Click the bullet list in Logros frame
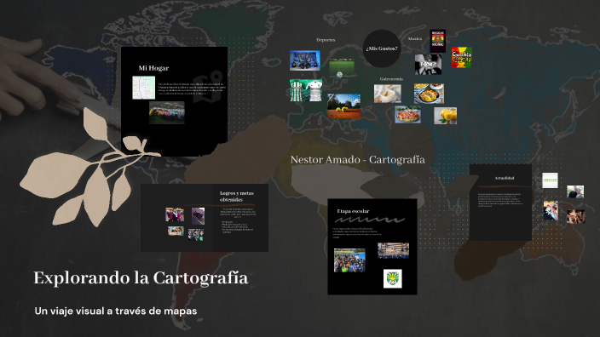Viewport: 600px width, 337px height. click(x=238, y=227)
